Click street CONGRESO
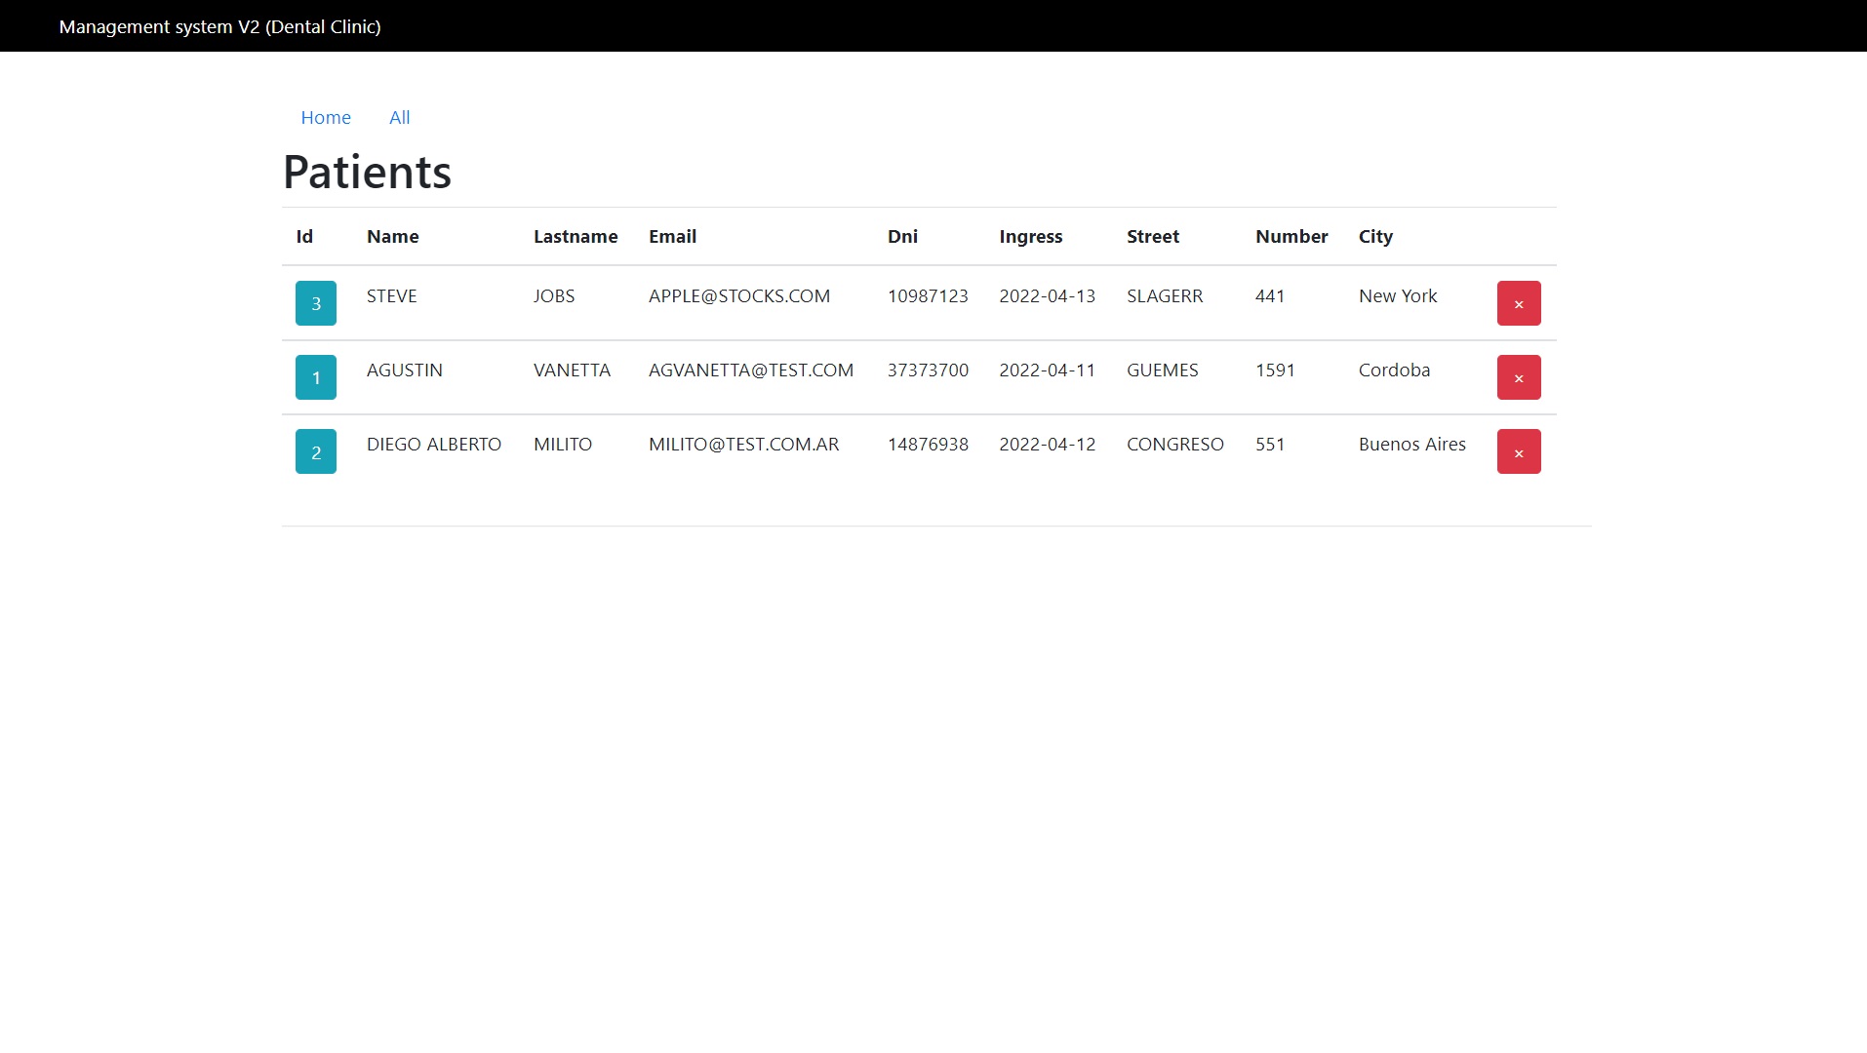This screenshot has width=1867, height=1053. tap(1175, 444)
